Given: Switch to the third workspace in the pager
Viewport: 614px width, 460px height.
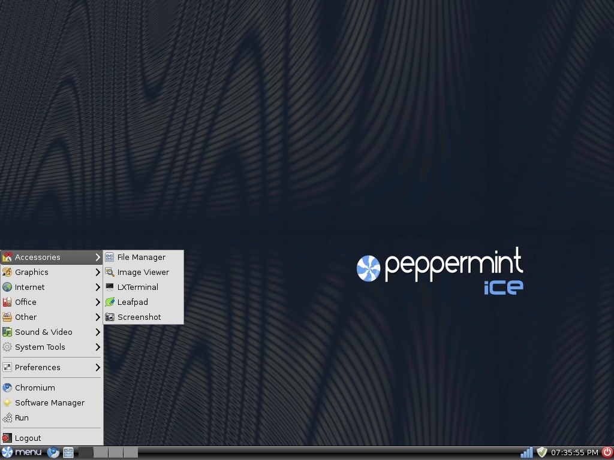Looking at the screenshot, I should pyautogui.click(x=116, y=453).
